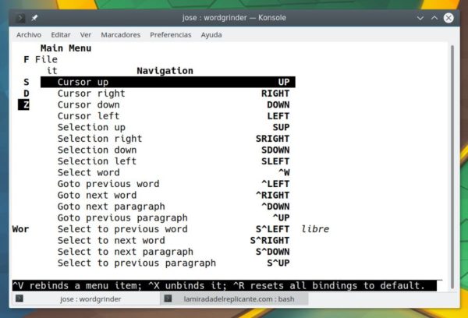This screenshot has width=468, height=318.
Task: Click the D shortcut letter in Main Menu
Action: pyautogui.click(x=27, y=94)
